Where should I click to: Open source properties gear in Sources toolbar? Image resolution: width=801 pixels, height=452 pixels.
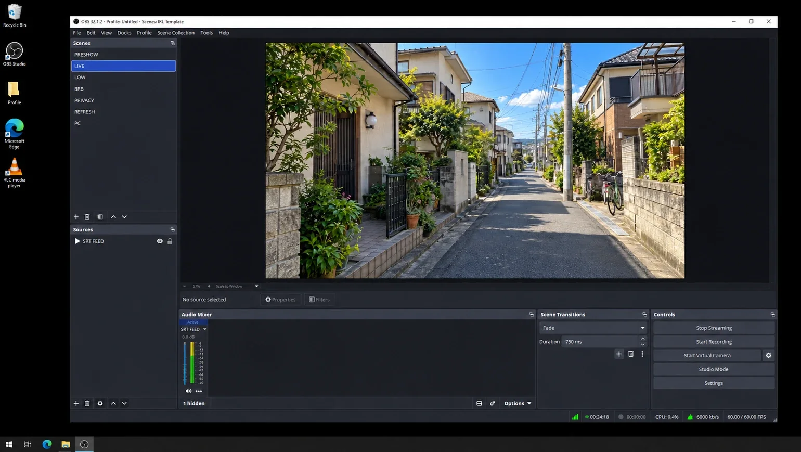click(x=100, y=403)
